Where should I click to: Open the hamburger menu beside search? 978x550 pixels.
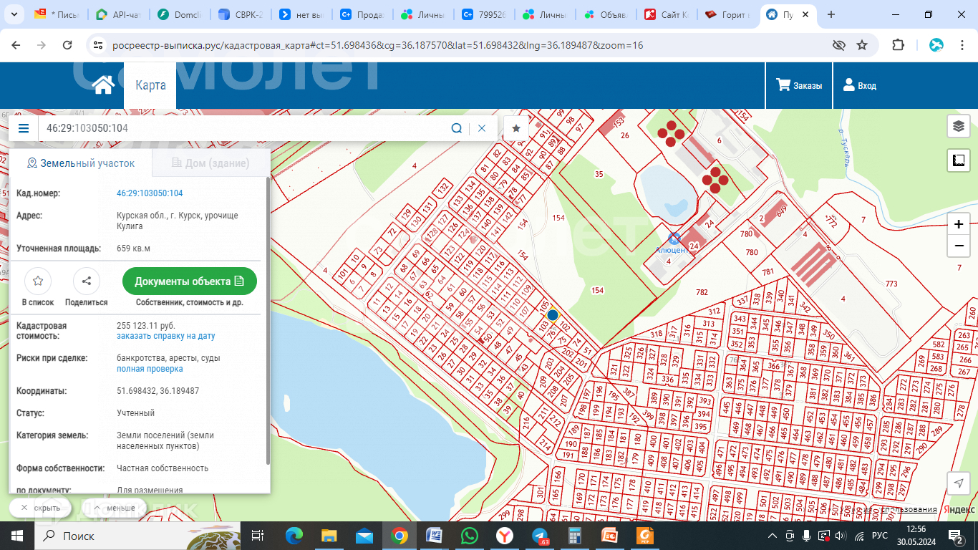coord(24,128)
